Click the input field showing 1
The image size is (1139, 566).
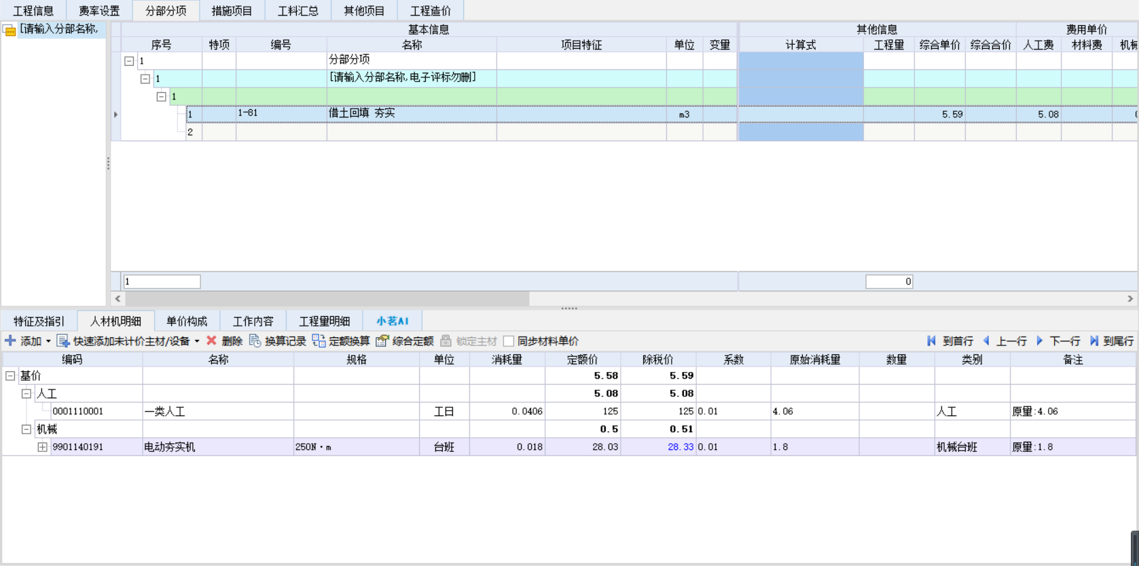tap(162, 282)
